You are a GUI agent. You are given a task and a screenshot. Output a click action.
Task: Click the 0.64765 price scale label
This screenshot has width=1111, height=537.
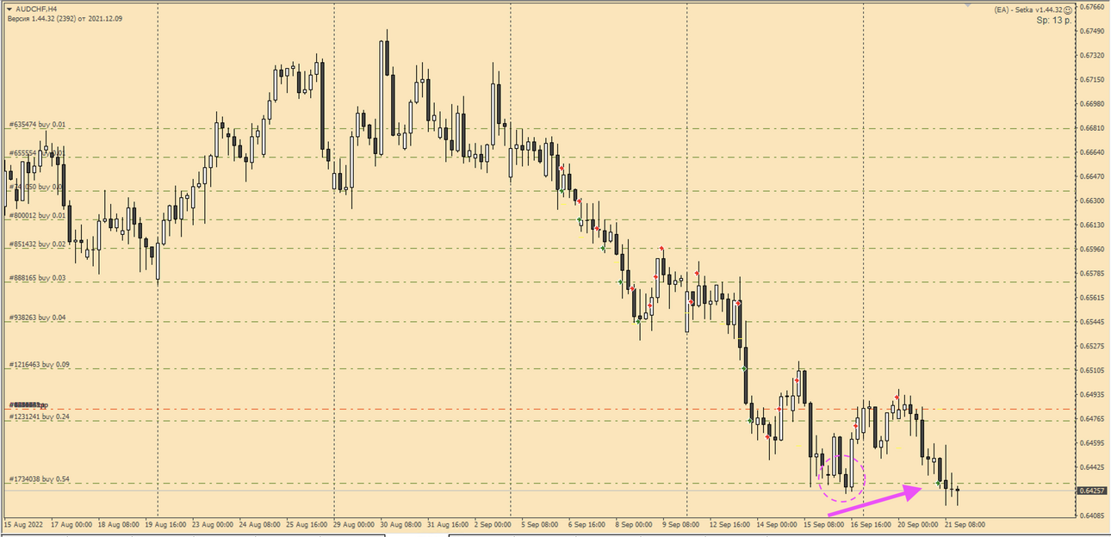coord(1092,418)
